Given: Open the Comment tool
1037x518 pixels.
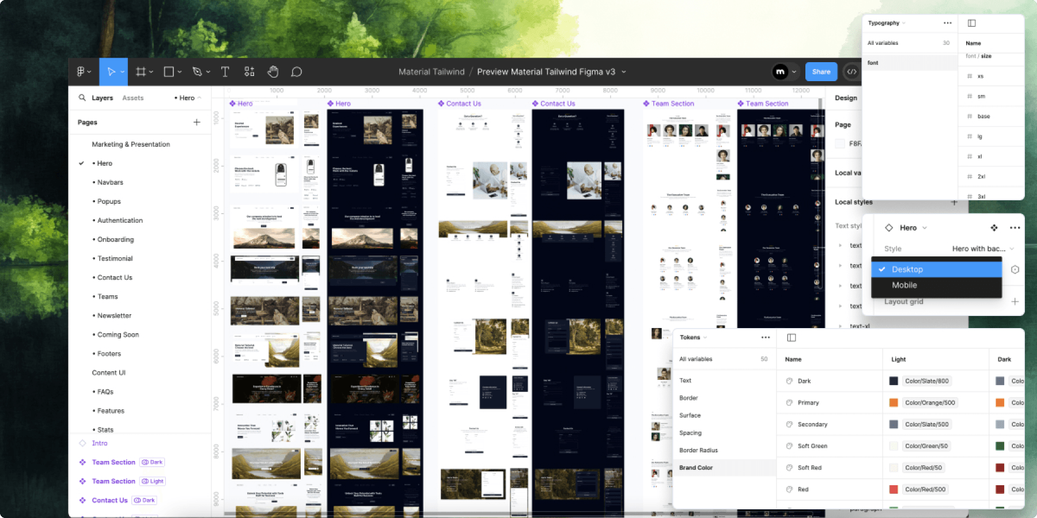Looking at the screenshot, I should [x=296, y=71].
